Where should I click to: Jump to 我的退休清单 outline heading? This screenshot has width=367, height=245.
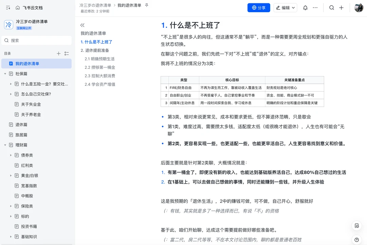point(93,33)
